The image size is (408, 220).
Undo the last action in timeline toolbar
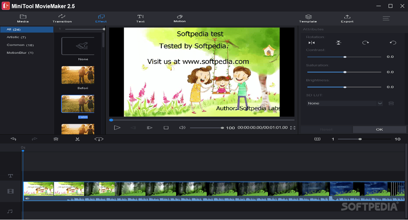click(13, 139)
